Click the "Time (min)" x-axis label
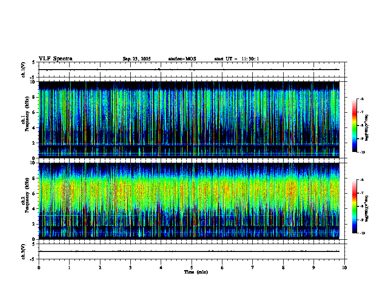This screenshot has width=388, height=300. 196,272
